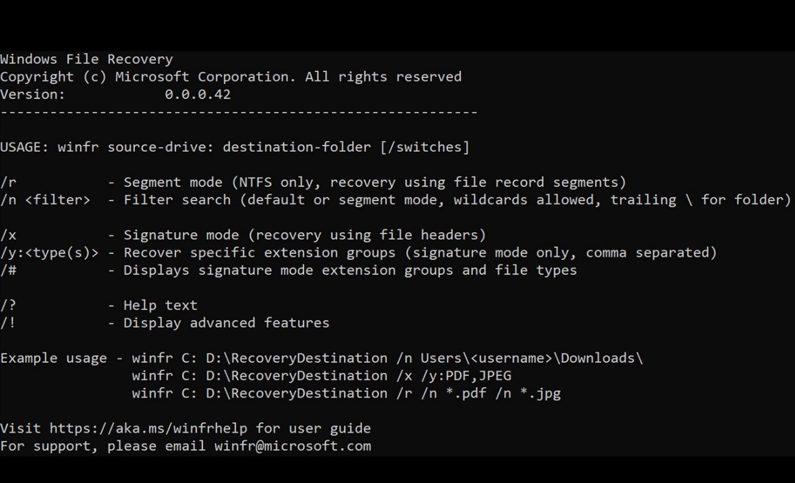The width and height of the screenshot is (795, 483).
Task: Click the Users\<username>\Downloads\ example path
Action: click(x=531, y=359)
